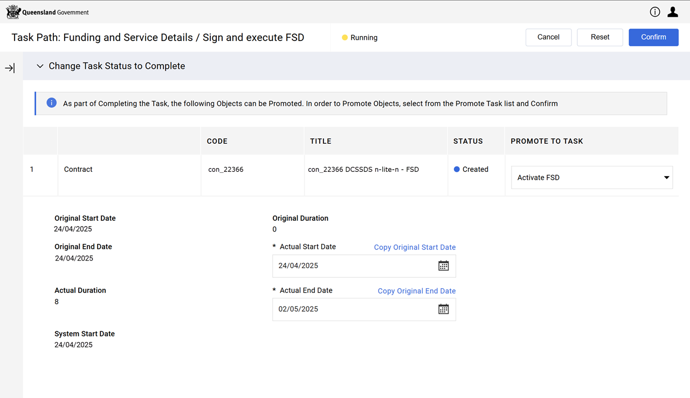Focus the Actual End Date text field
This screenshot has width=690, height=398.
tap(353, 309)
